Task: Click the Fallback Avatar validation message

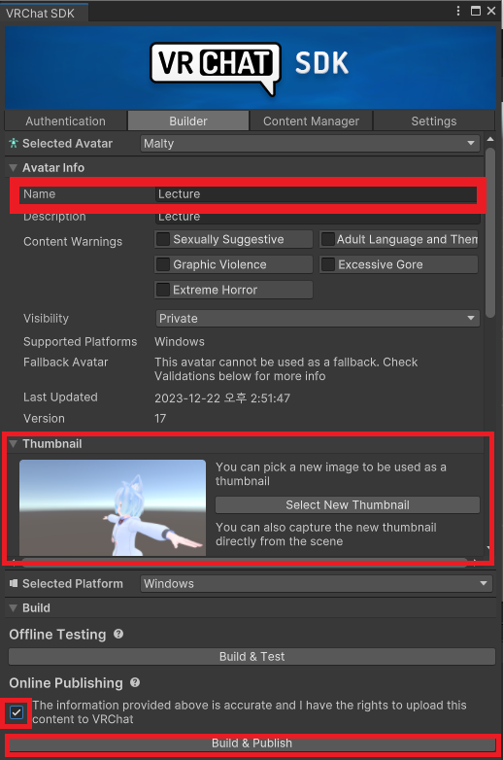Action: pyautogui.click(x=286, y=369)
